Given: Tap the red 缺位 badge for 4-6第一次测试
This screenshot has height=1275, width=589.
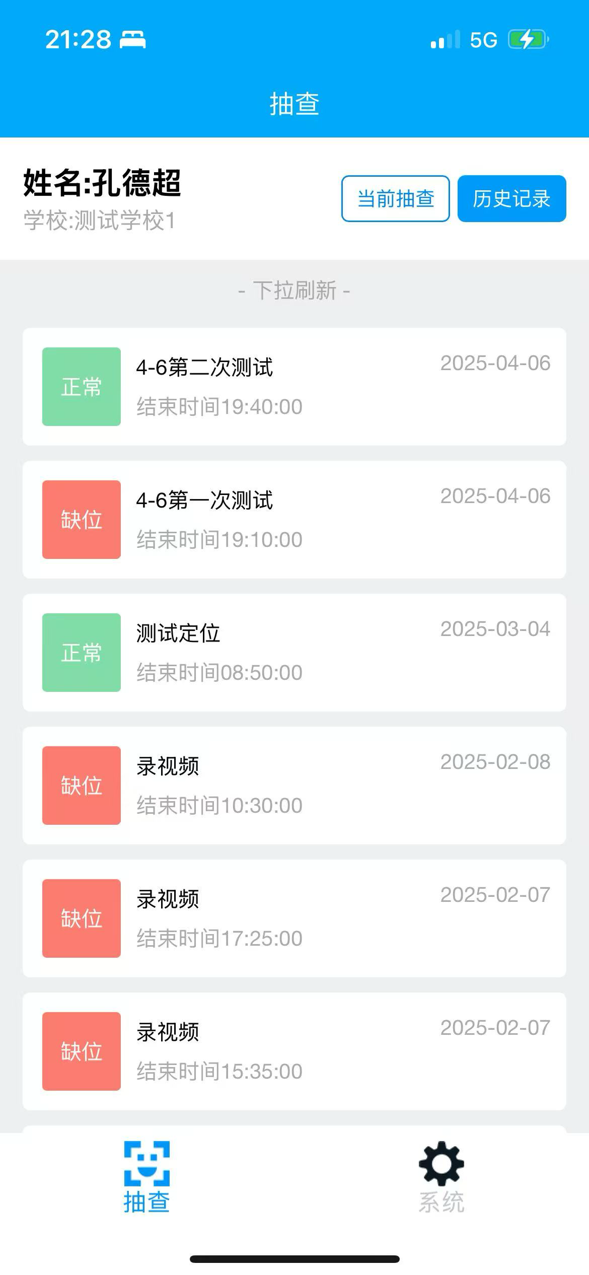Looking at the screenshot, I should click(82, 520).
